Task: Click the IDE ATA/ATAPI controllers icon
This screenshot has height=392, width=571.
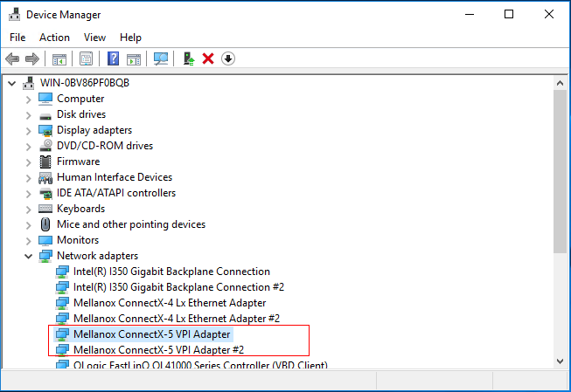Action: click(x=45, y=193)
